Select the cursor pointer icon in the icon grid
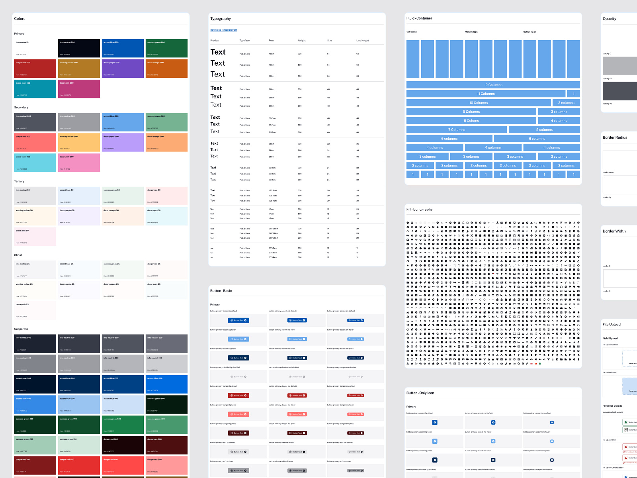 pyautogui.click(x=437, y=257)
